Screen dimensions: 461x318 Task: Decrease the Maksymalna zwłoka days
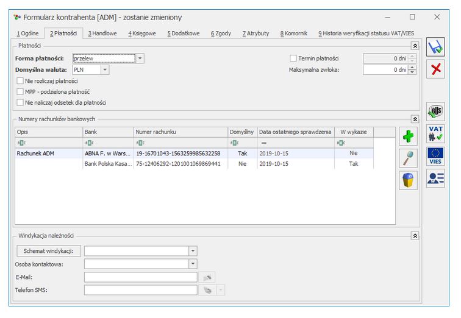pyautogui.click(x=412, y=72)
